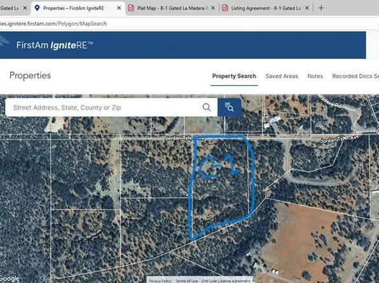Open the Recorded Docs tab
This screenshot has width=379, height=283.
pyautogui.click(x=355, y=76)
